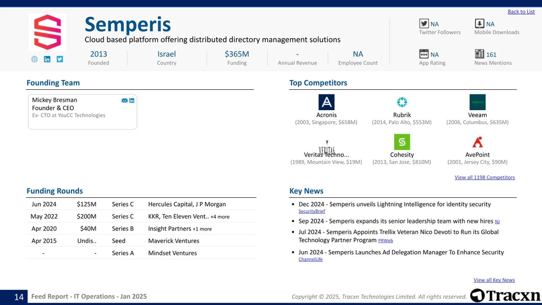Viewport: 542px width, 305px height.
Task: Click the Founding Team section heading
Action: click(x=53, y=82)
